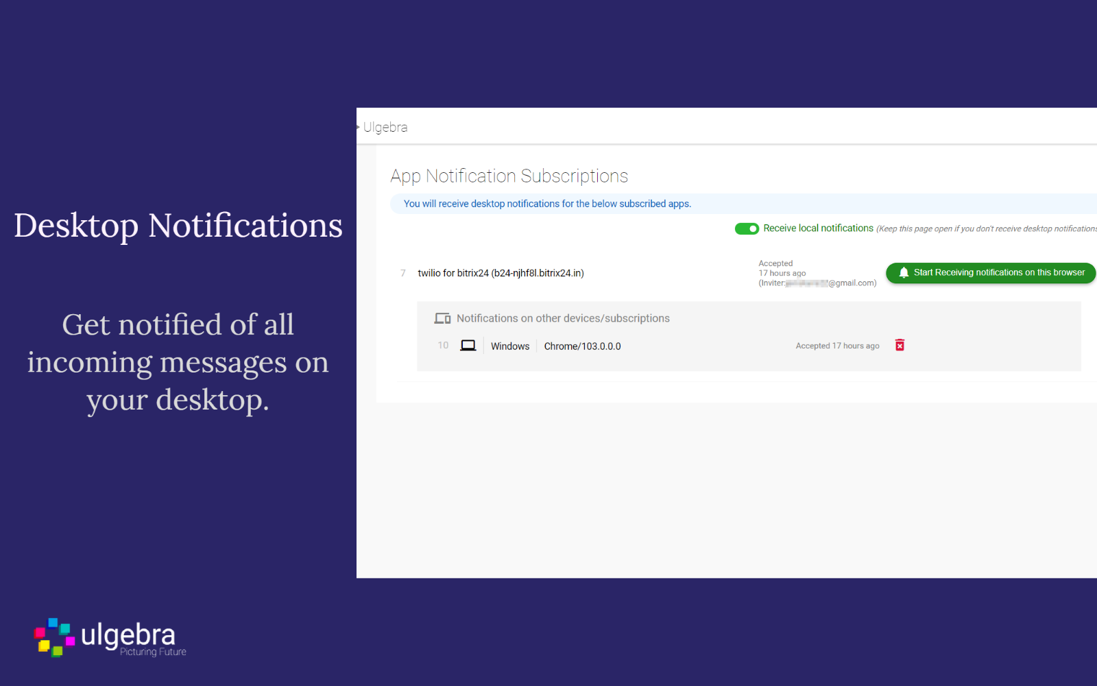The width and height of the screenshot is (1097, 686).
Task: Click Accepted 17 hours ago in device row
Action: tap(837, 346)
